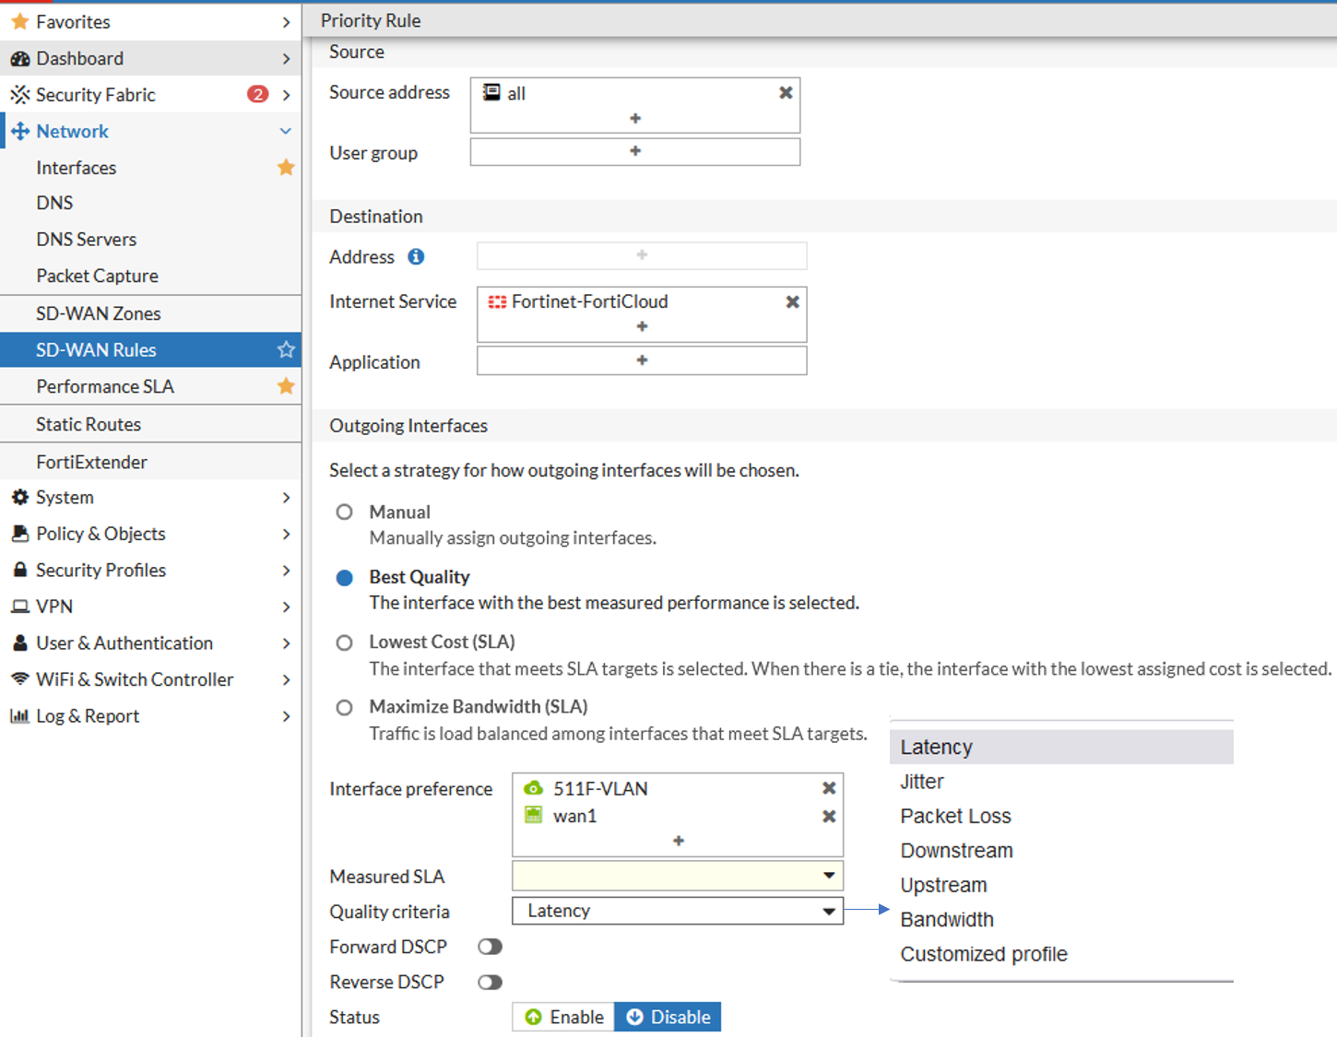This screenshot has height=1037, width=1337.
Task: Remove wan1 from interface preference
Action: click(828, 815)
